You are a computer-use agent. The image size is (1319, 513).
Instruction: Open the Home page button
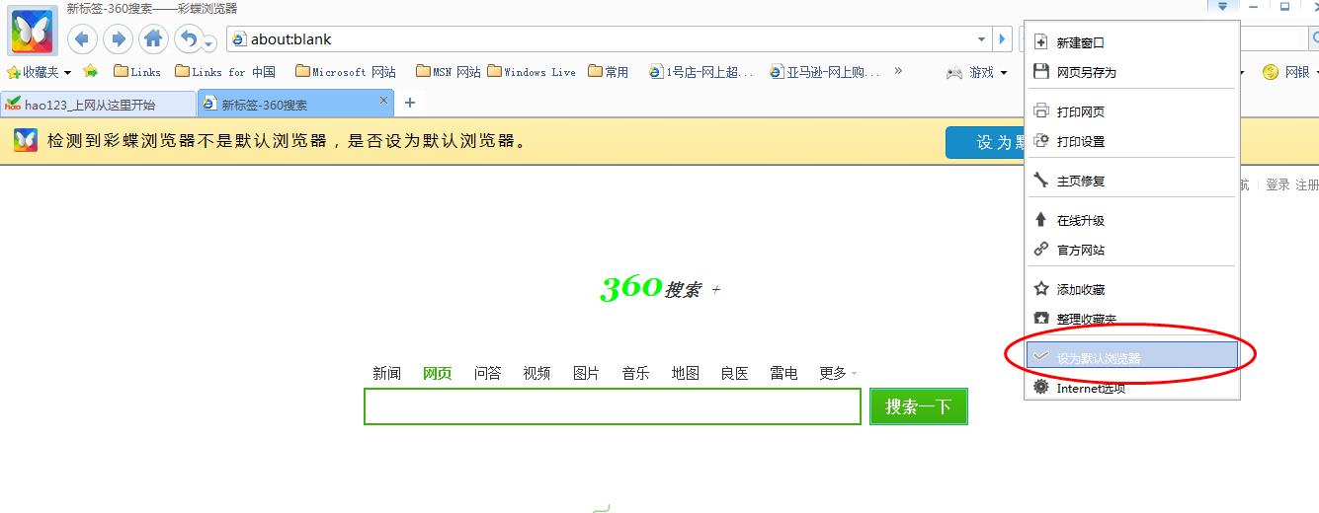(153, 39)
